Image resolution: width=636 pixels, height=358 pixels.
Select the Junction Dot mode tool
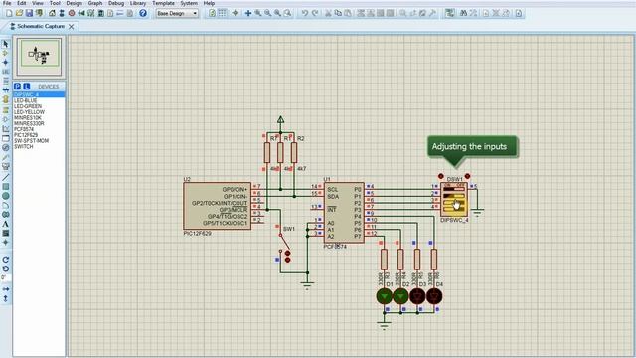[x=5, y=62]
